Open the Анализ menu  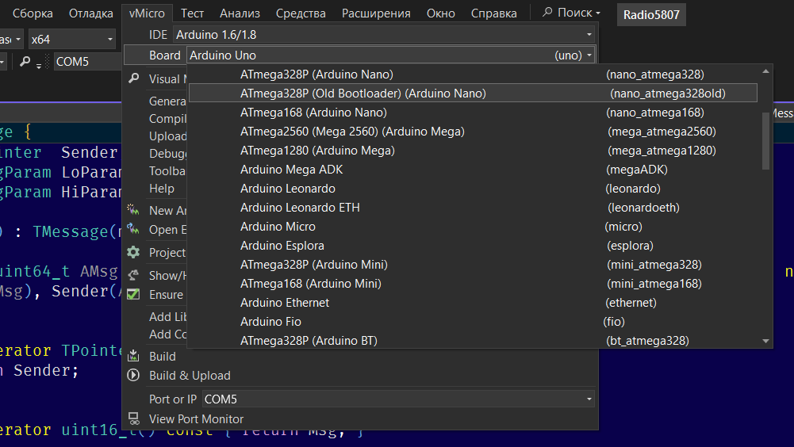point(240,13)
